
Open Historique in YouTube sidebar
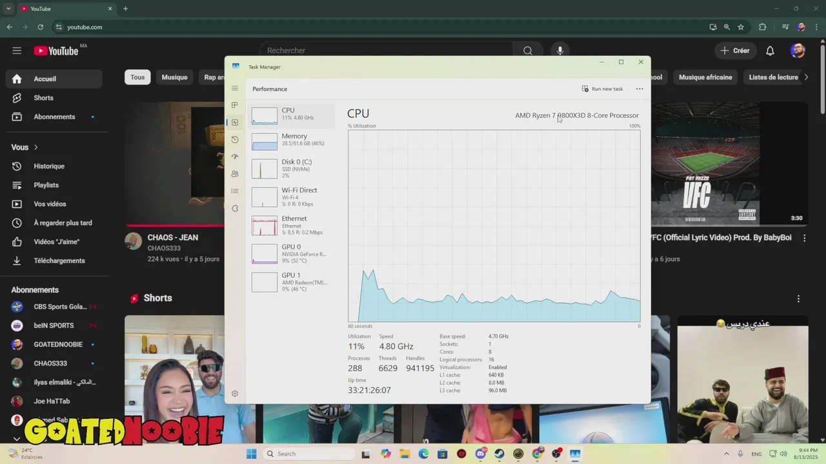[54, 166]
